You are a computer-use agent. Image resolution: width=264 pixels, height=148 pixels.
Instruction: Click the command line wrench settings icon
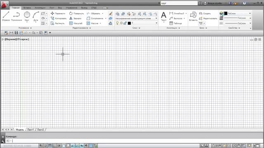3,141
